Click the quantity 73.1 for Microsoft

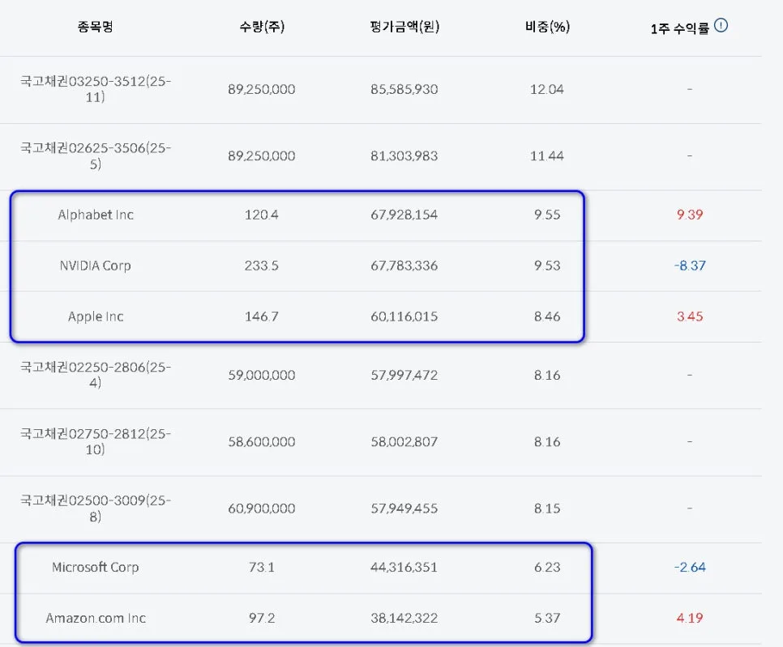262,567
